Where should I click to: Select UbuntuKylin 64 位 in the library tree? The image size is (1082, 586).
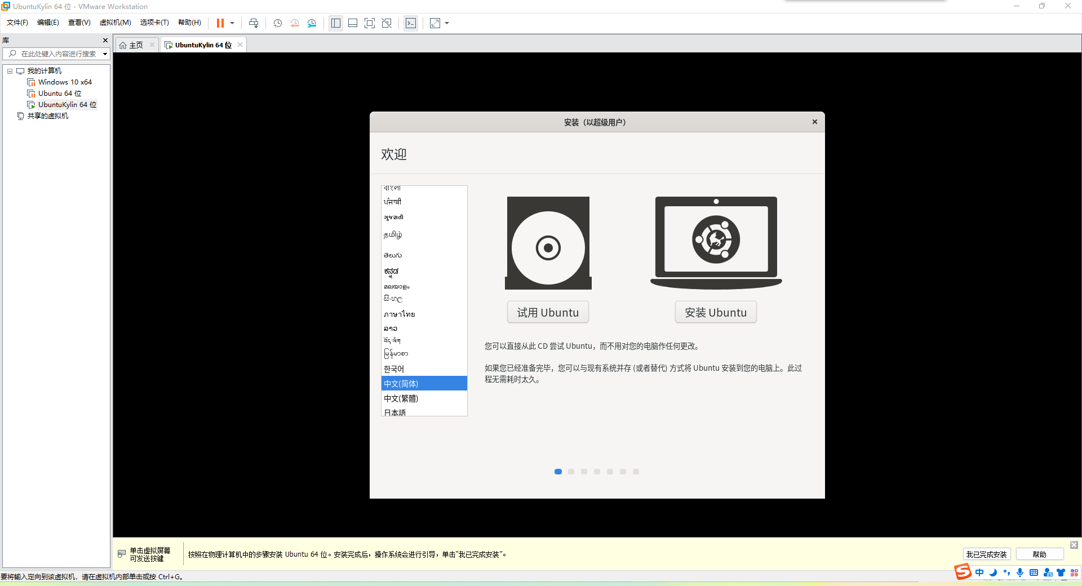67,105
